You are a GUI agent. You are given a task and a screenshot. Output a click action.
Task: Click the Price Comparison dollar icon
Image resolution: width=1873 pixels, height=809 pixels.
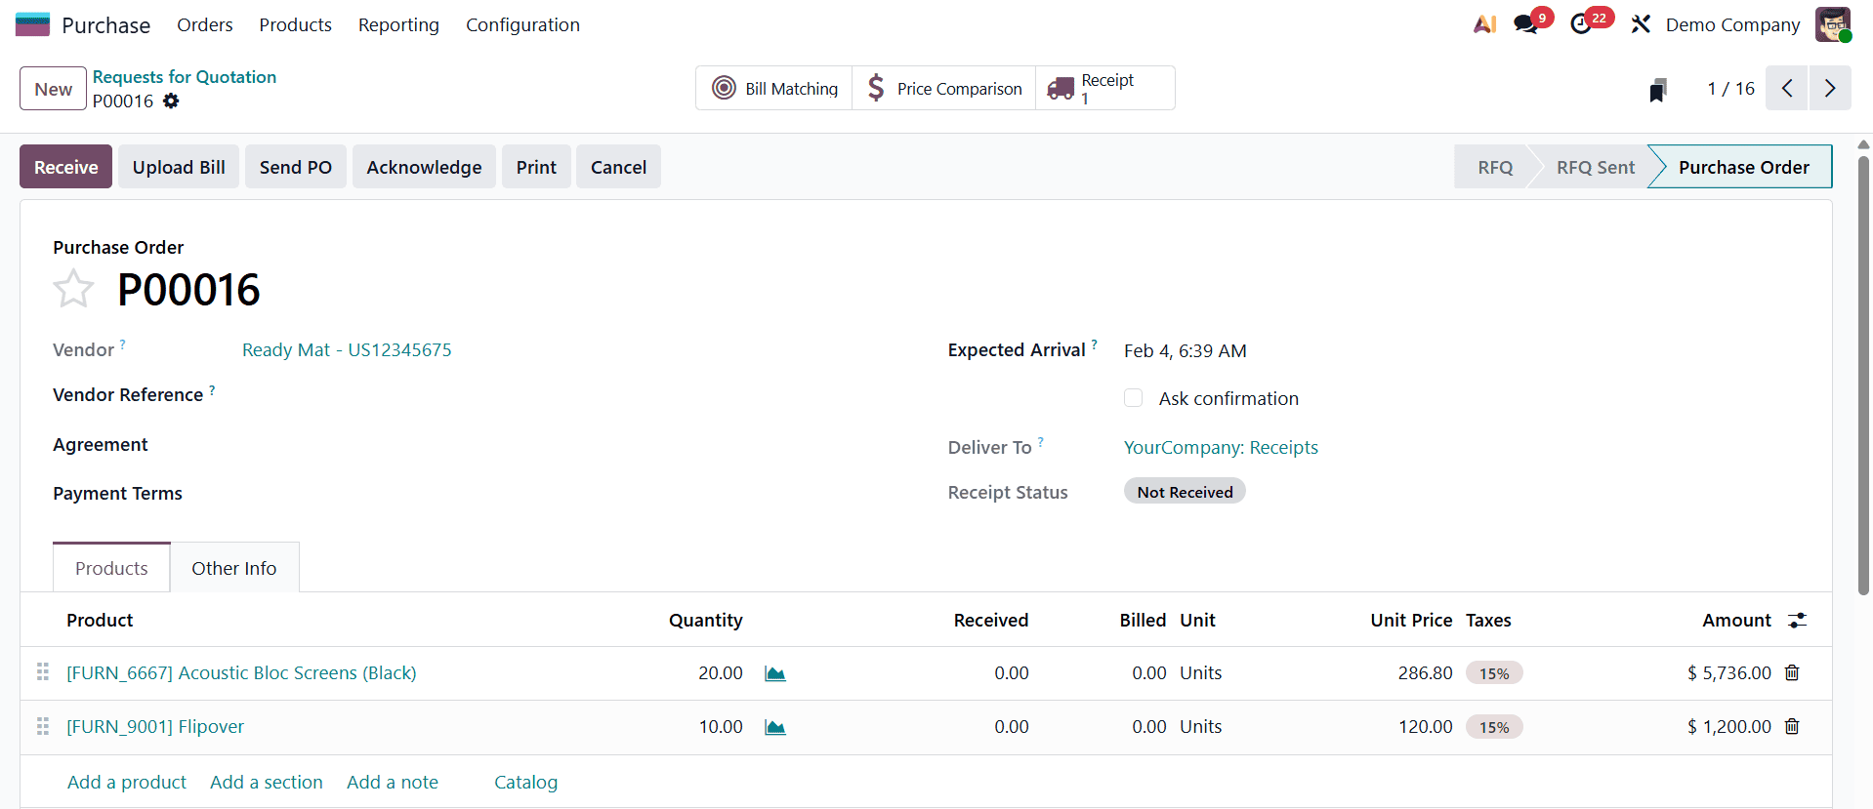click(876, 88)
